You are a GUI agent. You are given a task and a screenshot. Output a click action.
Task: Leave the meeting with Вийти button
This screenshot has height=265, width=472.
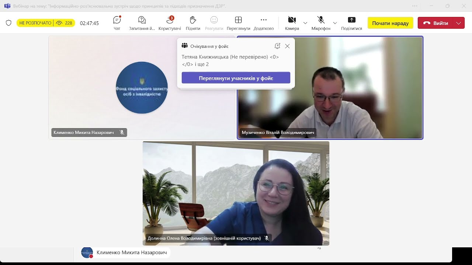[x=435, y=23]
